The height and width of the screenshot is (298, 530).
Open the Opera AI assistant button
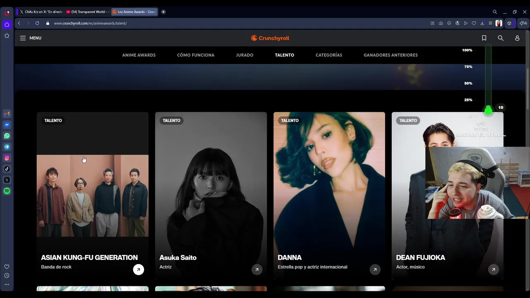(x=523, y=23)
